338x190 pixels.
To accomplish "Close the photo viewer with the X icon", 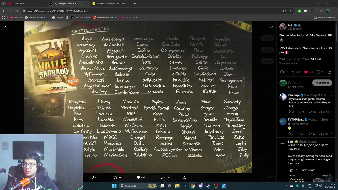I will (x=5, y=26).
